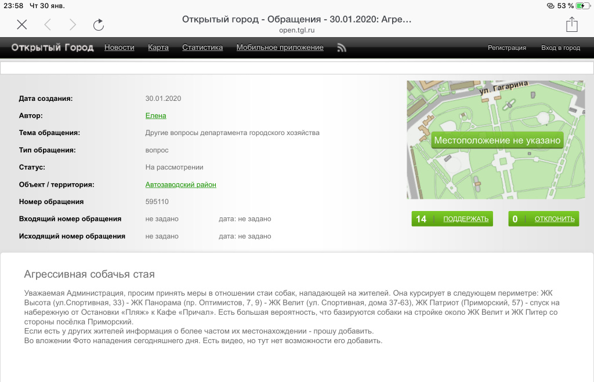The width and height of the screenshot is (594, 382).
Task: Tap the battery indicator in status bar
Action: 582,6
